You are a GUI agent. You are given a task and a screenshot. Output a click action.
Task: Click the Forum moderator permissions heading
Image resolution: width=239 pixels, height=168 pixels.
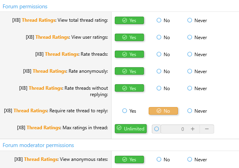point(38,145)
